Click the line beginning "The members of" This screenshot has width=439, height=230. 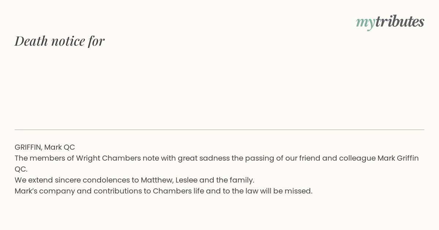pyautogui.click(x=217, y=158)
